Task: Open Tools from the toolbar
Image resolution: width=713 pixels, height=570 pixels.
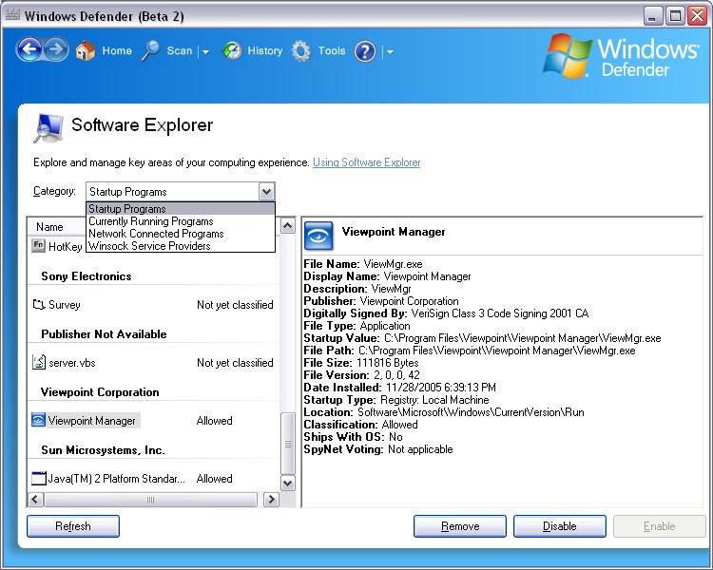Action: 332,50
